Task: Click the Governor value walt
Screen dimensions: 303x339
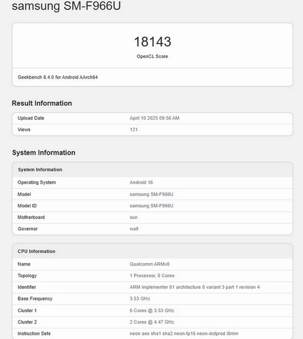Action: coord(134,229)
